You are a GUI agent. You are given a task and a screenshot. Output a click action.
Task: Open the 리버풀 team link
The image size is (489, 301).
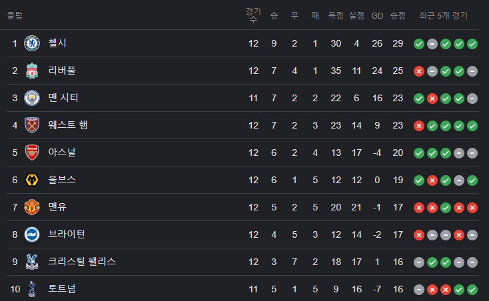pyautogui.click(x=62, y=71)
